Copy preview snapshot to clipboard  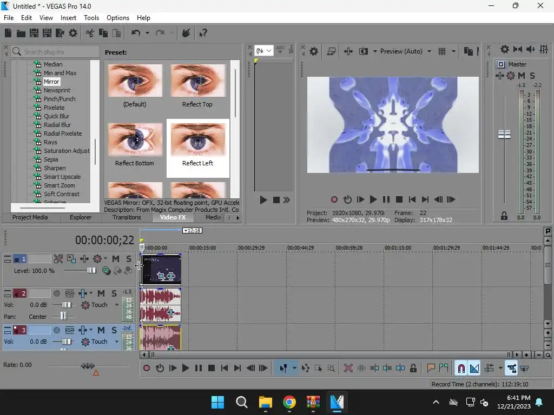click(468, 51)
